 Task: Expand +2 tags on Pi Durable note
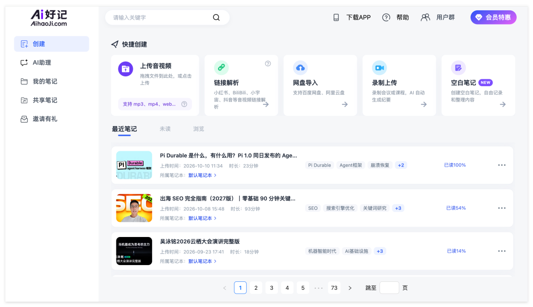point(401,165)
